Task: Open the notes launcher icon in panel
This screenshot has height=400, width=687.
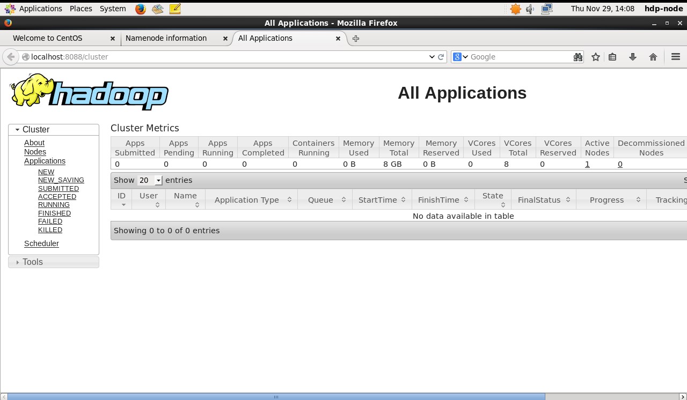Action: 174,9
